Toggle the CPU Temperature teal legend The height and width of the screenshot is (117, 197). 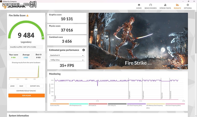click(79, 105)
